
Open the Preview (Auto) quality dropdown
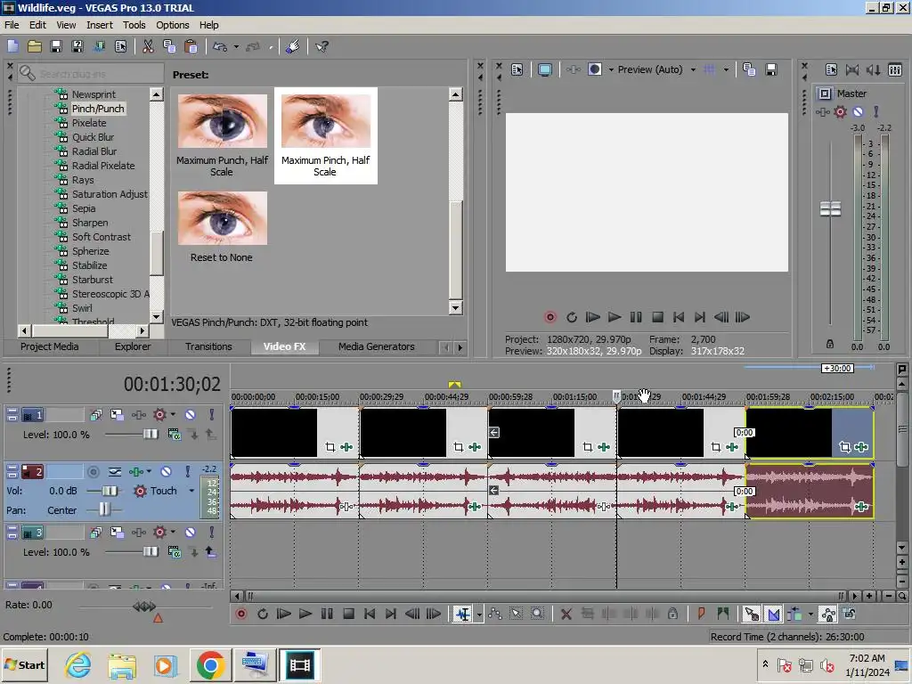coord(693,69)
